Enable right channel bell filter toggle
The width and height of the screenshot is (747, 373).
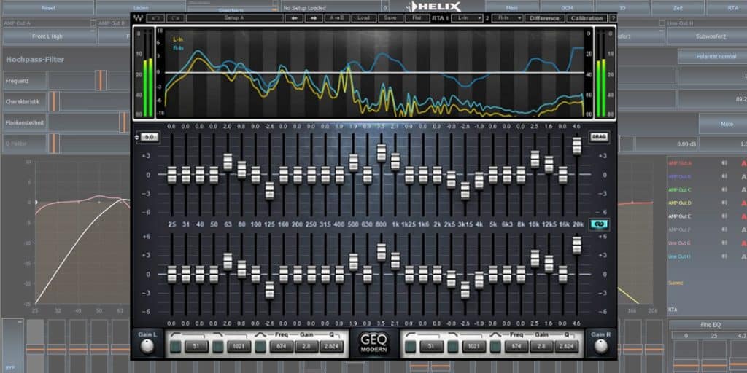pyautogui.click(x=495, y=346)
